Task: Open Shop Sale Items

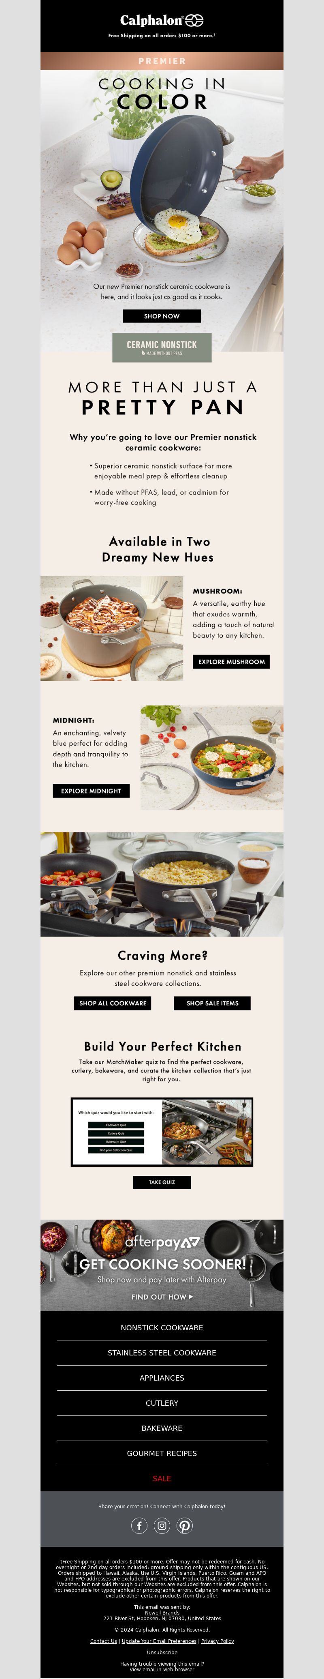Action: 212,1003
